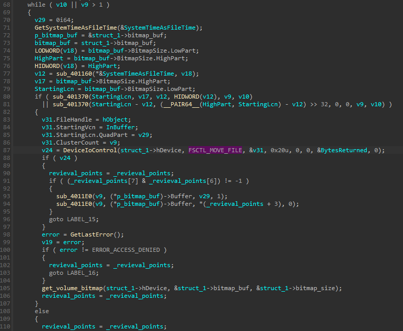
Task: Click line number 68 in gutter
Action: pos(7,4)
